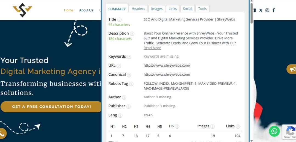Click the 'en-US' language value
Image resolution: width=296 pixels, height=142 pixels.
coord(148,115)
